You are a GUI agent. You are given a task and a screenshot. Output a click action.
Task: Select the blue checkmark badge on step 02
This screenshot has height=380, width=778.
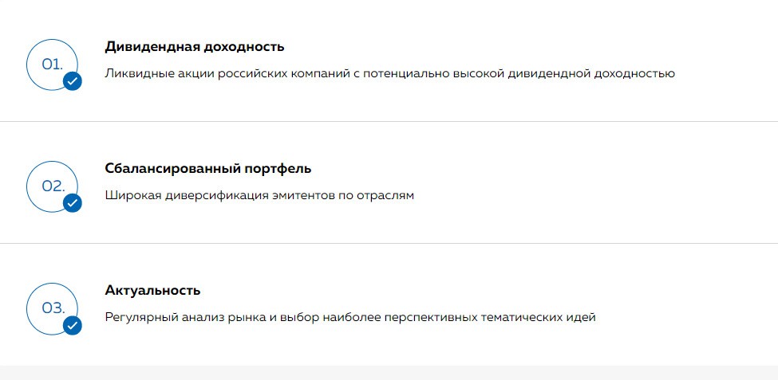(x=73, y=203)
